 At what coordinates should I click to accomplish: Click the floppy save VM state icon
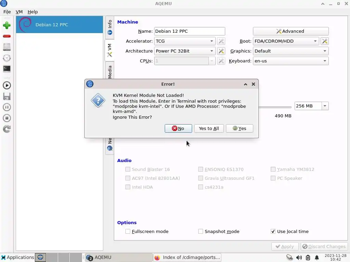point(7,96)
